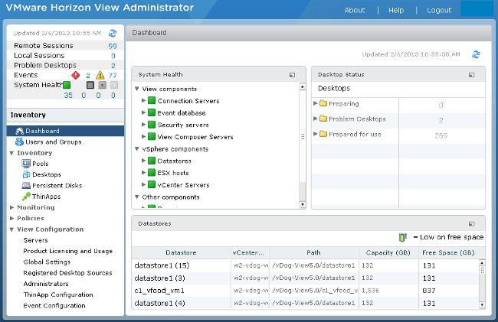Collapse the View components group
The image size is (498, 322).
137,89
